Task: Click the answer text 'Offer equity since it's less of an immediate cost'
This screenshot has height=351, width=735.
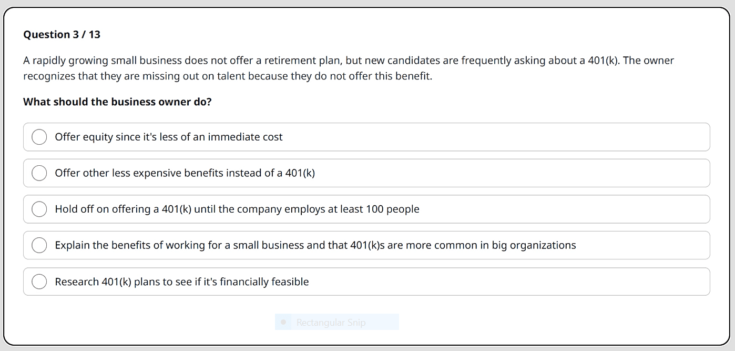Action: coord(169,137)
